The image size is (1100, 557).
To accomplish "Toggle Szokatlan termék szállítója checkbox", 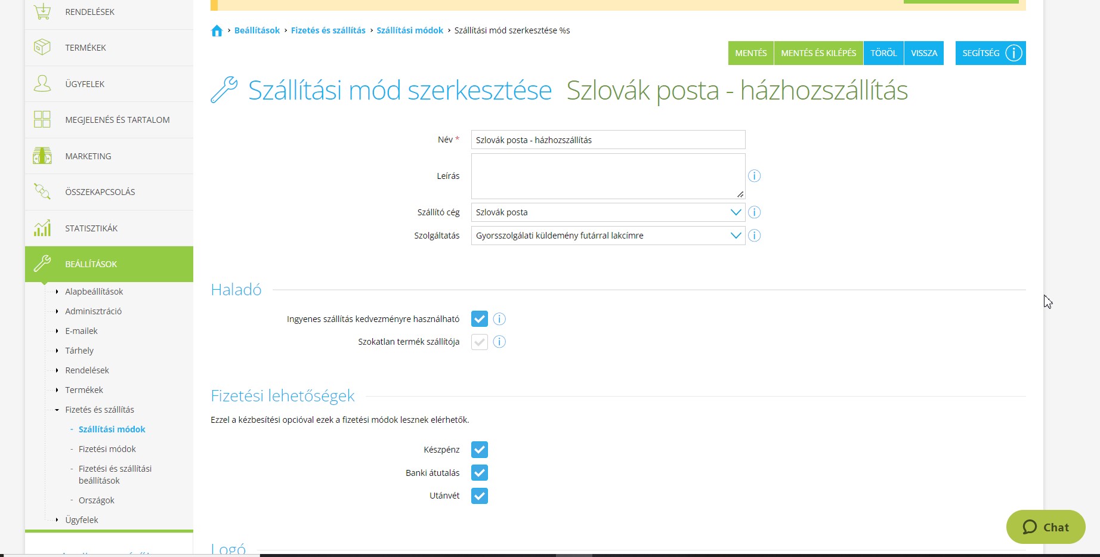I will (x=480, y=342).
